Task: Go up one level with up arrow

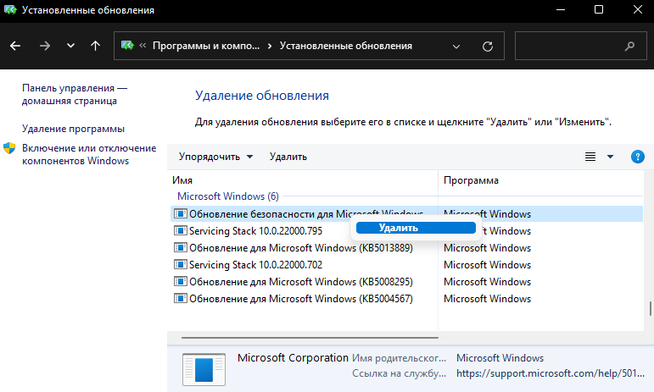Action: (96, 46)
